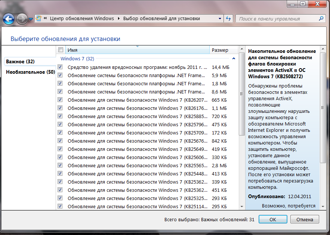The width and height of the screenshot is (330, 235).
Task: Toggle checkbox for KB25606... update
Action: click(60, 157)
